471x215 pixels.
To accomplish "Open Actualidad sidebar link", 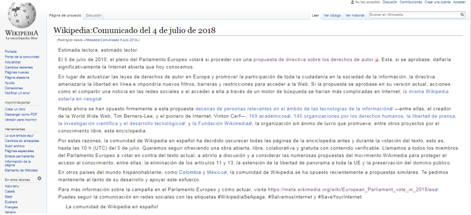I will pos(12,62).
